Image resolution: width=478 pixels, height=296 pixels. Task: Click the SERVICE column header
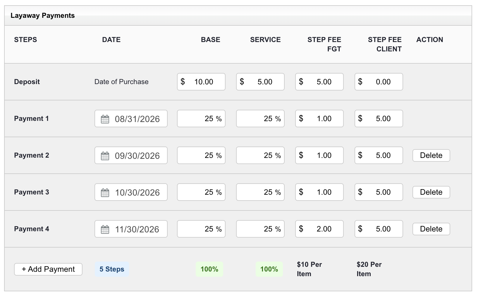point(265,40)
